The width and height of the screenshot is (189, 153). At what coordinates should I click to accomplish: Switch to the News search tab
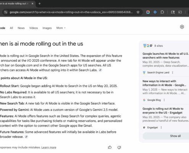click(x=21, y=28)
